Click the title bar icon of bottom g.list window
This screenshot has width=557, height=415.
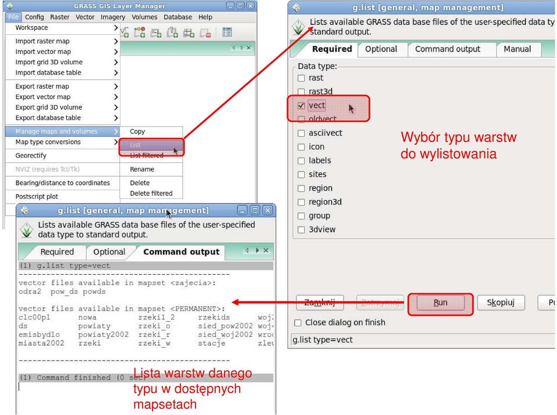(x=24, y=210)
